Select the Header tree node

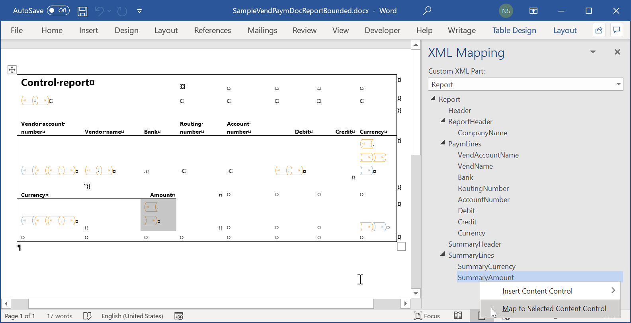(459, 111)
